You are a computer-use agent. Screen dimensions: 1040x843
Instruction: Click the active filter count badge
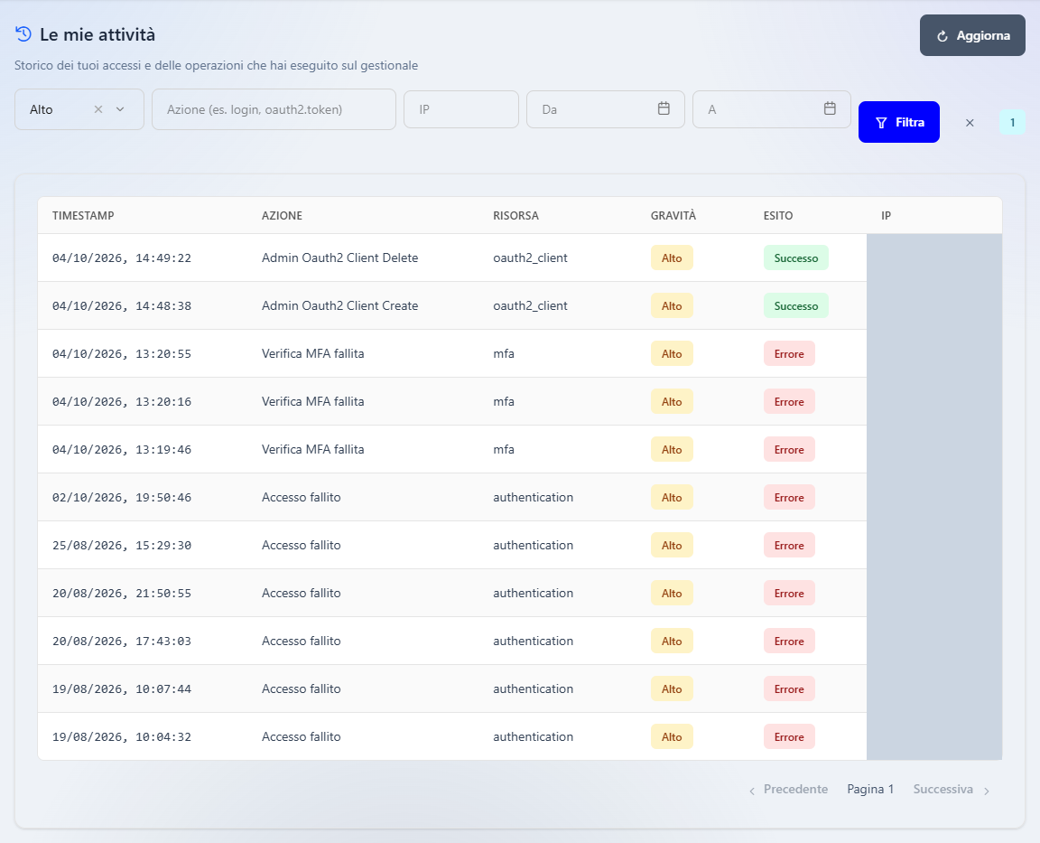click(1012, 122)
